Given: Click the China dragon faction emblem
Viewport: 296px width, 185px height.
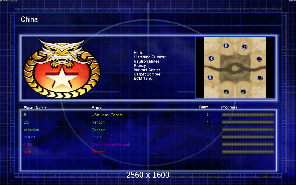Looking at the screenshot, I should point(62,68).
